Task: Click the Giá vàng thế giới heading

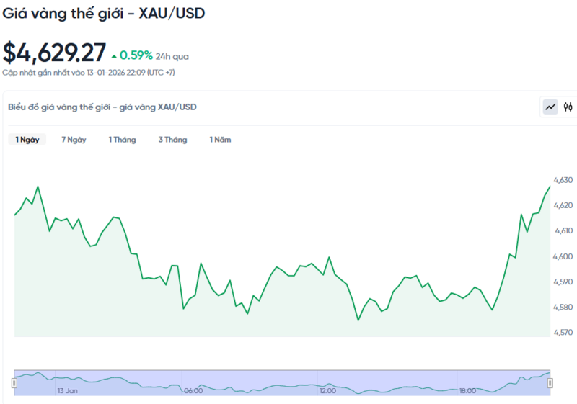Action: pos(104,14)
